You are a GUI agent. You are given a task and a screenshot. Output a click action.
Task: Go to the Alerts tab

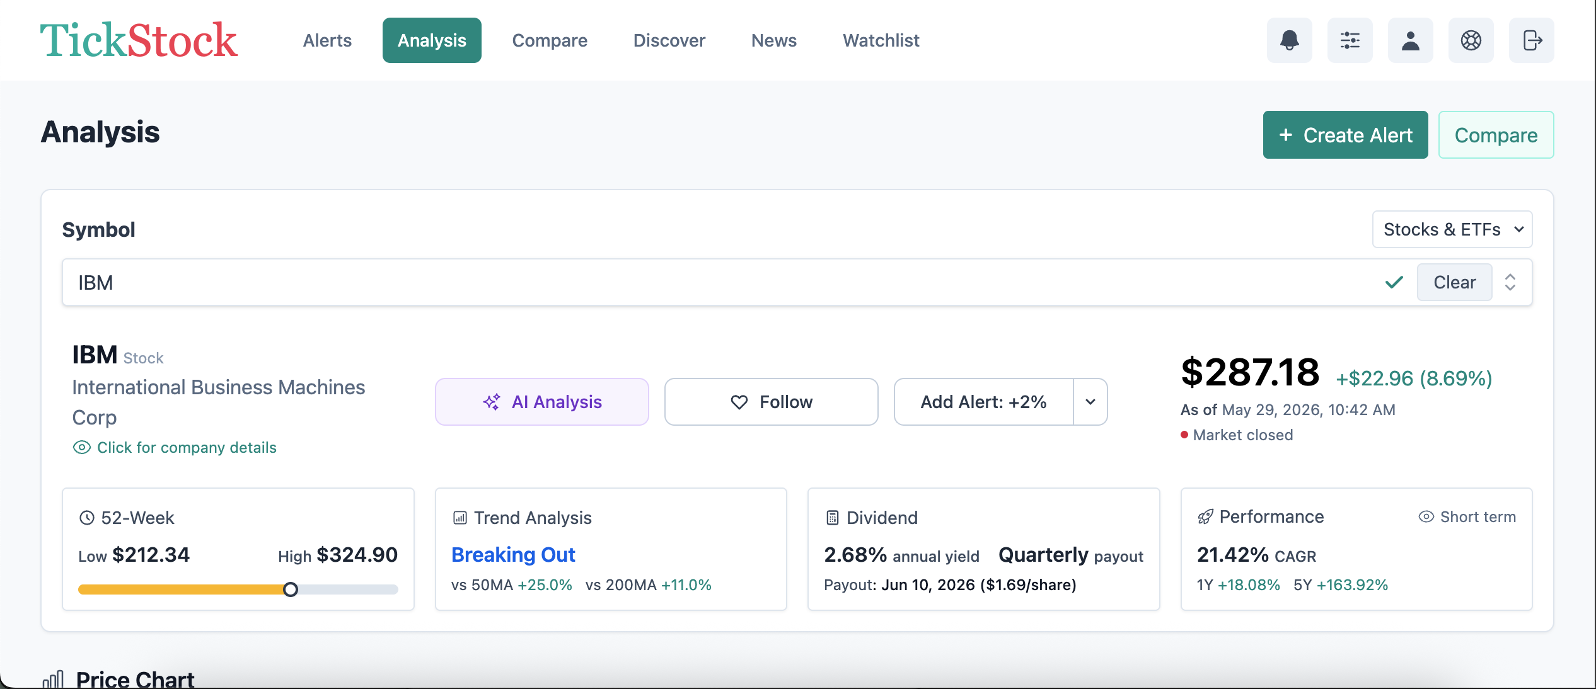point(327,40)
